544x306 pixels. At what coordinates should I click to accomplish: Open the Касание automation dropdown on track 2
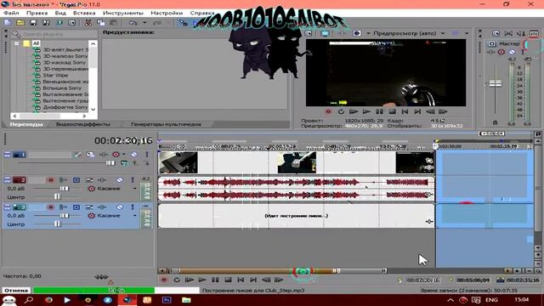[x=134, y=189]
